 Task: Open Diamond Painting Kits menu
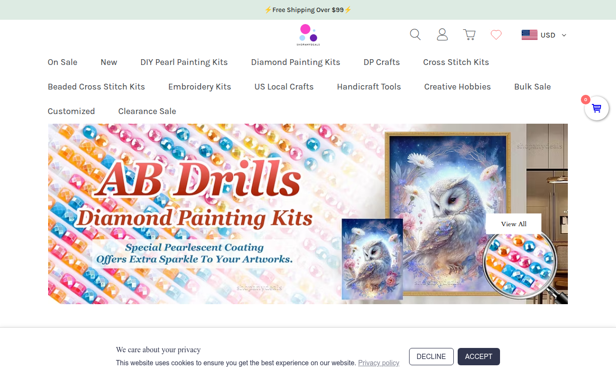click(x=295, y=62)
